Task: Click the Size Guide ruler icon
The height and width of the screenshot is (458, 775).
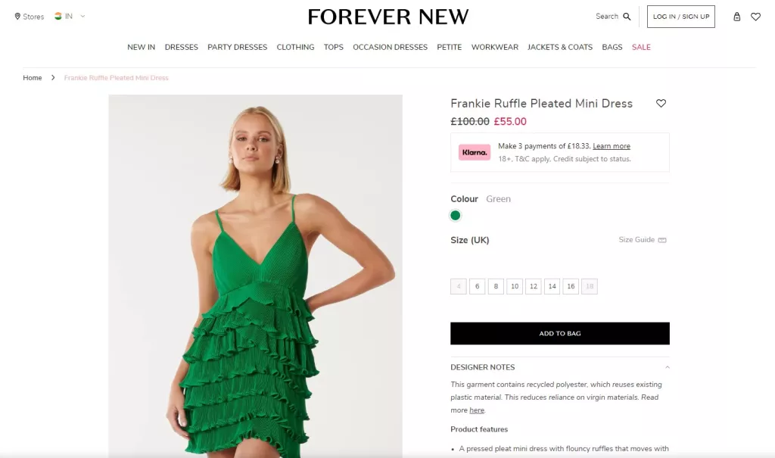Action: click(662, 240)
